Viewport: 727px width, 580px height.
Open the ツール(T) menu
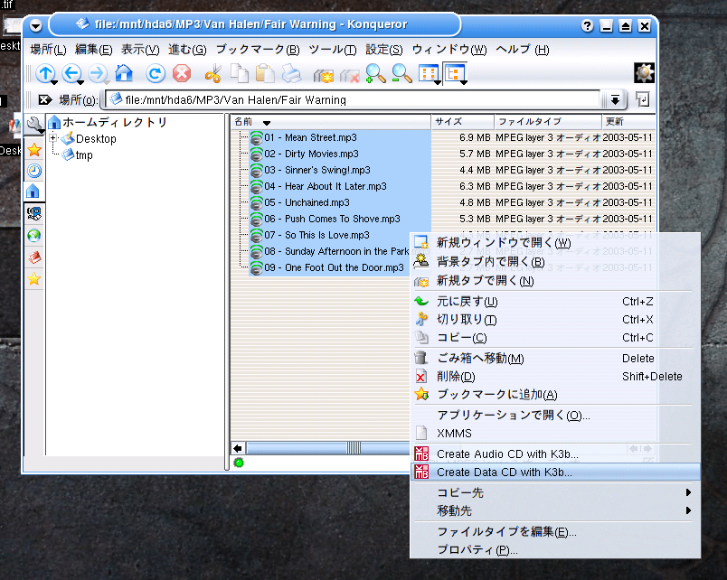click(x=333, y=49)
